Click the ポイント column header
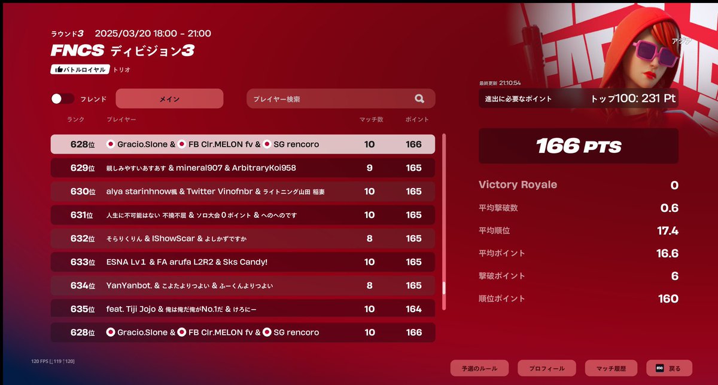This screenshot has width=718, height=385. tap(416, 120)
